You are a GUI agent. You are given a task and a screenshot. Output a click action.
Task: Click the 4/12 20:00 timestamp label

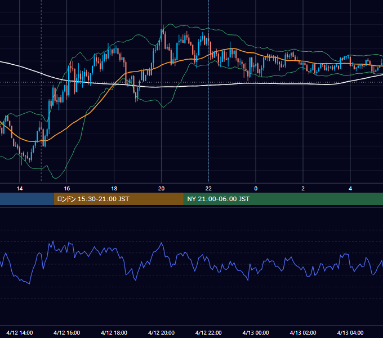coord(161,332)
